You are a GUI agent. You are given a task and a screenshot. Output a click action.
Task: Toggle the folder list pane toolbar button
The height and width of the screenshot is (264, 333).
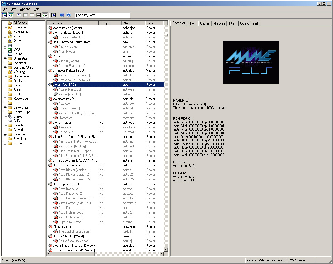4,15
